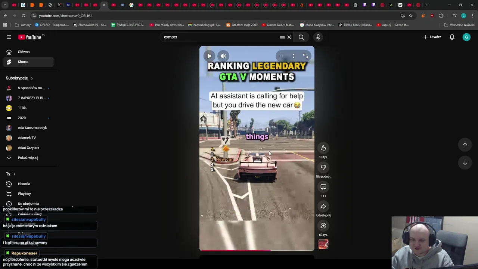Expand the Ty section chevron

(14, 174)
